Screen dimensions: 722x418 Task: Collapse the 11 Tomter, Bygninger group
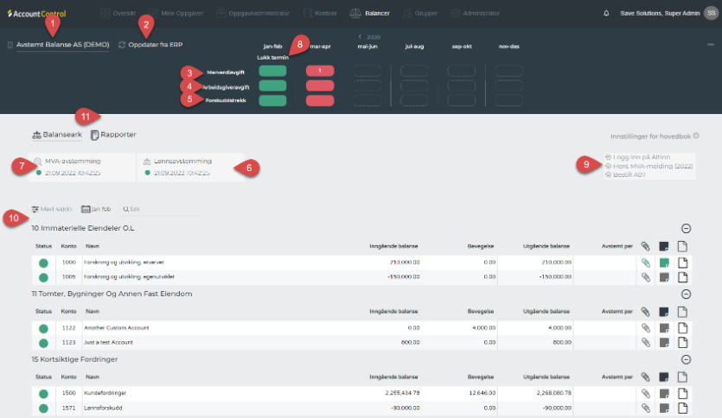(686, 294)
